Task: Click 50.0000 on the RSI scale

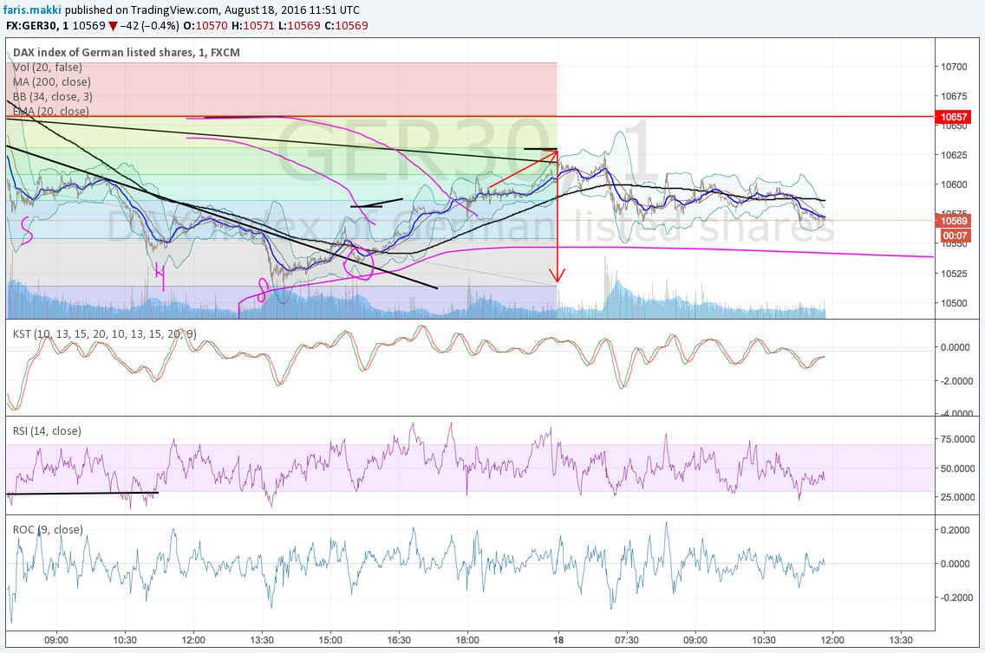Action: 957,468
